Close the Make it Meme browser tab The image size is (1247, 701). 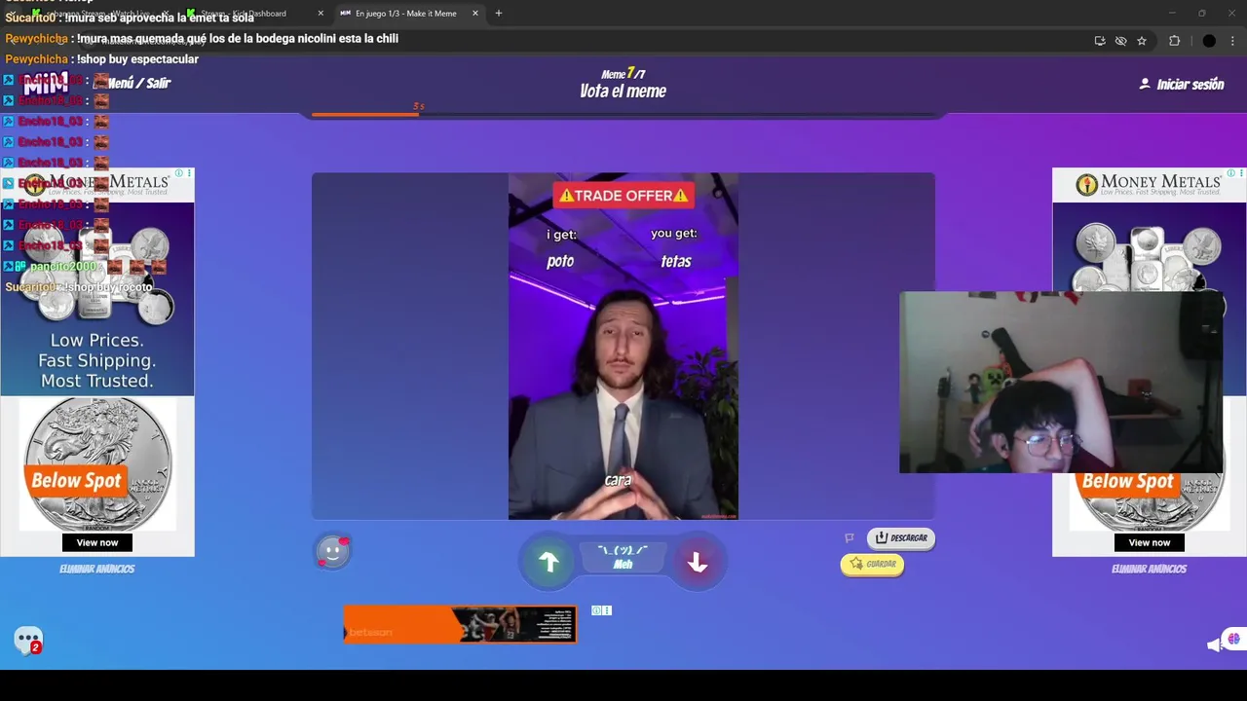coord(475,14)
